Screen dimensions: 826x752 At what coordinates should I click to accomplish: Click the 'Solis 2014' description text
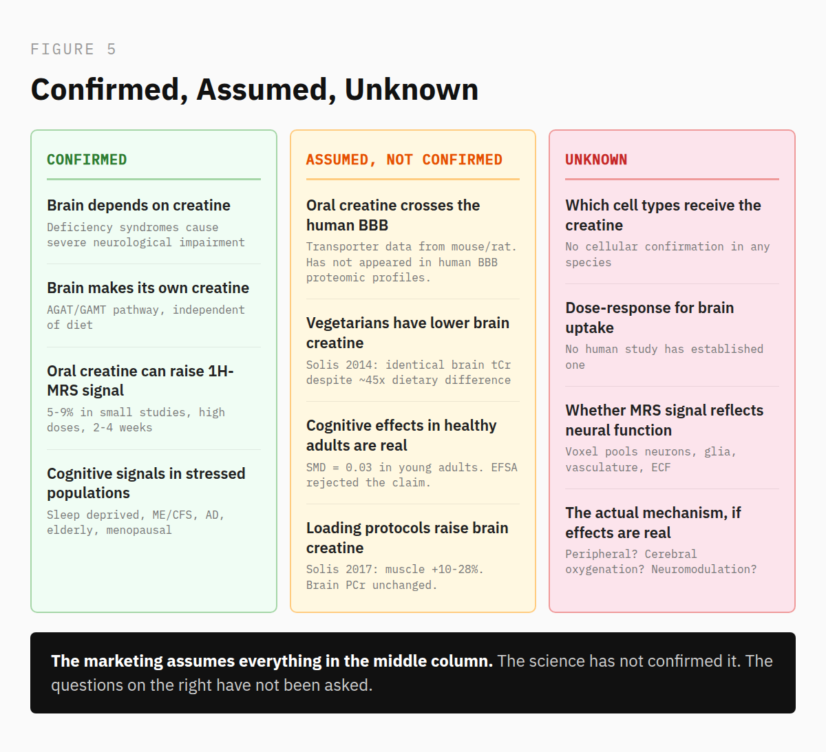[x=408, y=372]
